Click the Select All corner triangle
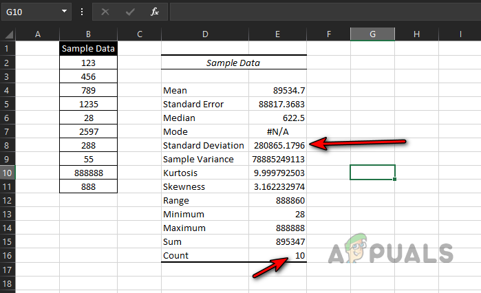 click(8, 34)
